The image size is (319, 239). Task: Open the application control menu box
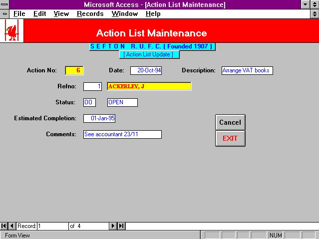(x=4, y=4)
